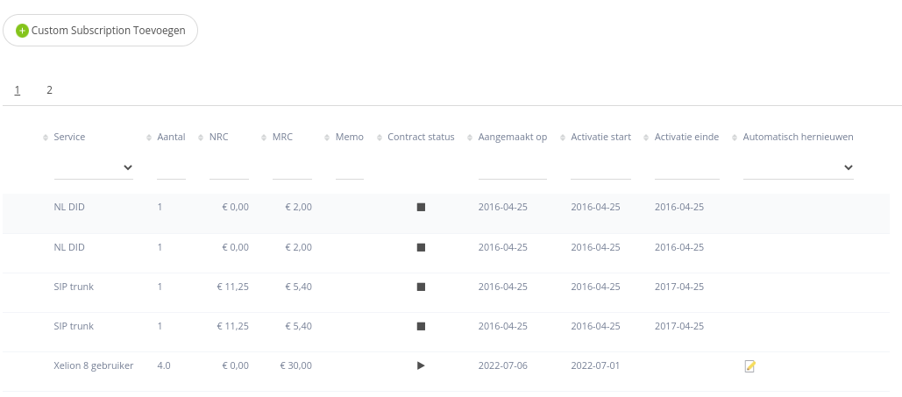The width and height of the screenshot is (902, 397).
Task: Go to page 2 of subscriptions
Action: pos(50,90)
